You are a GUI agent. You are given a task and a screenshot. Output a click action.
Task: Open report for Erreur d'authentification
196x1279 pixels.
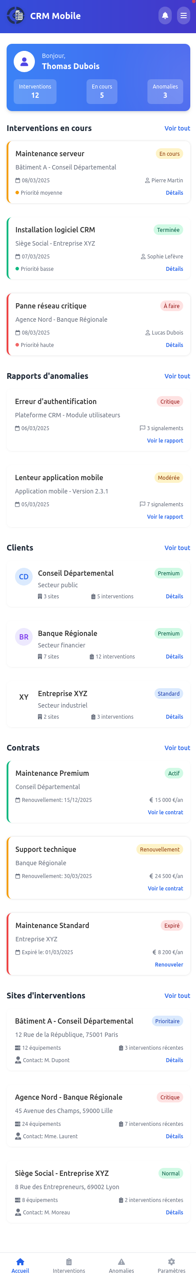click(x=165, y=440)
